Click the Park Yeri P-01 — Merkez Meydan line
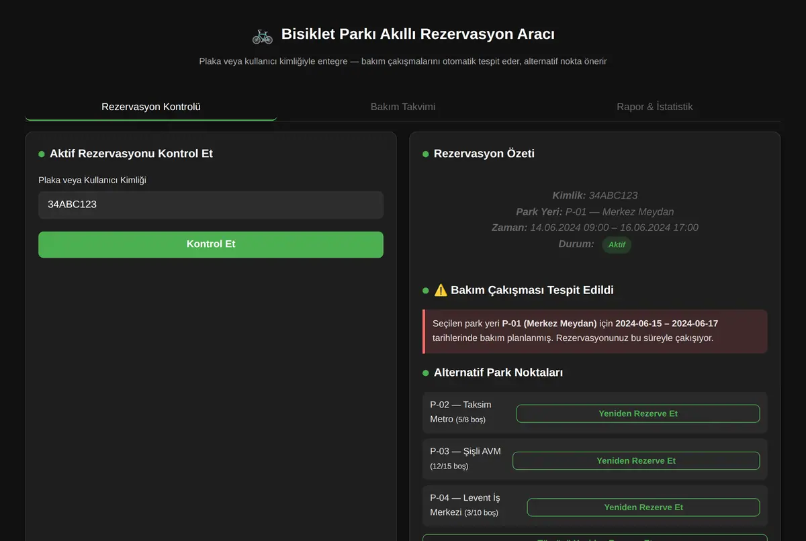This screenshot has width=806, height=541. (595, 211)
